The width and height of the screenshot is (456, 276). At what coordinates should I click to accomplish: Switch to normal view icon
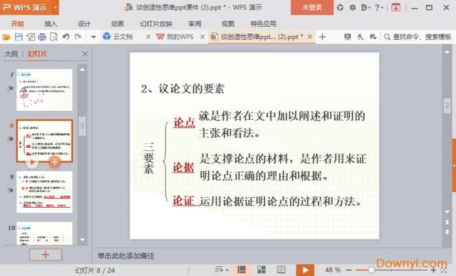[242, 270]
